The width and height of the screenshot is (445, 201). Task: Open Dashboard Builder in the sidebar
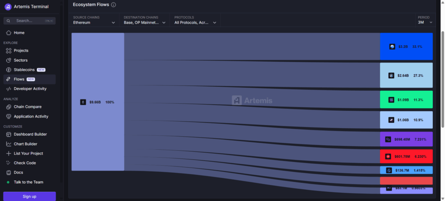30,135
